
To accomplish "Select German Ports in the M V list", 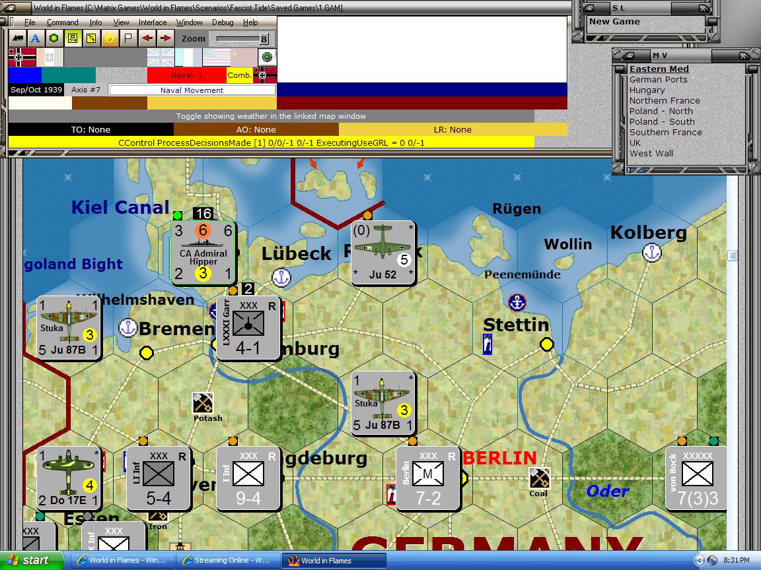I will click(658, 79).
